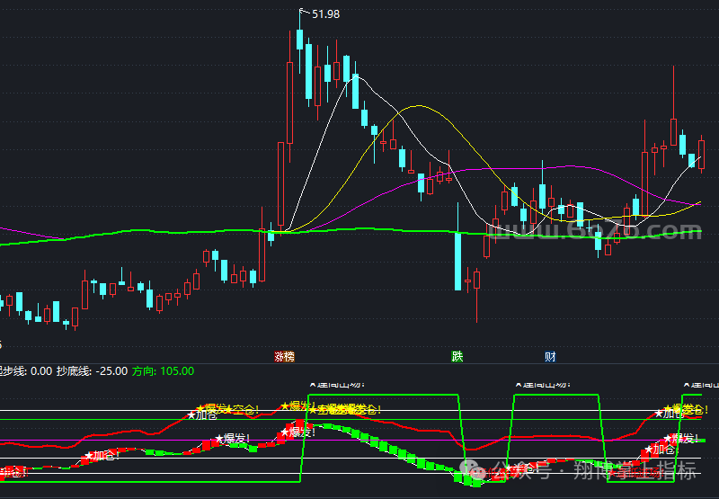Select the yellow moving average line at its peak
719x499 pixels.
click(418, 106)
